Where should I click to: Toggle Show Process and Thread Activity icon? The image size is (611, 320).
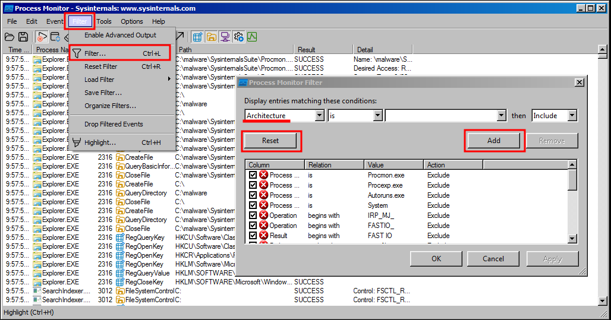(238, 37)
